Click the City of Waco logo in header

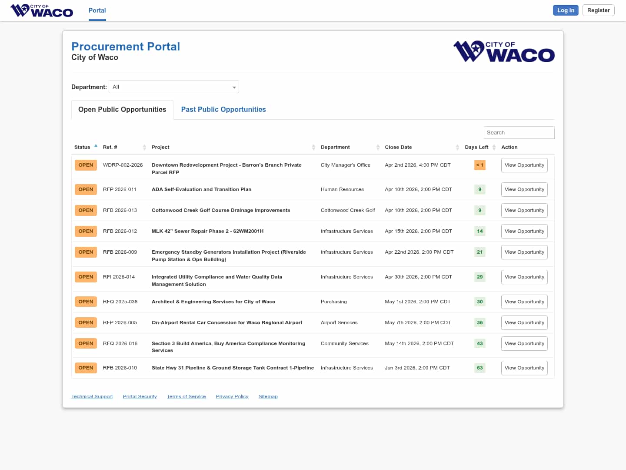[x=42, y=10]
